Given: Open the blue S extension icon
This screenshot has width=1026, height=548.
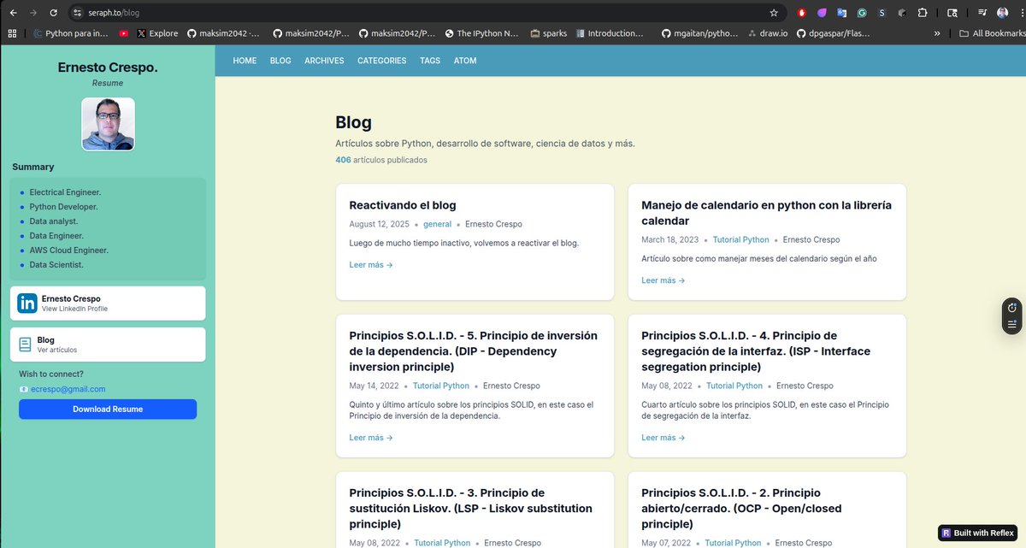Looking at the screenshot, I should [x=882, y=13].
